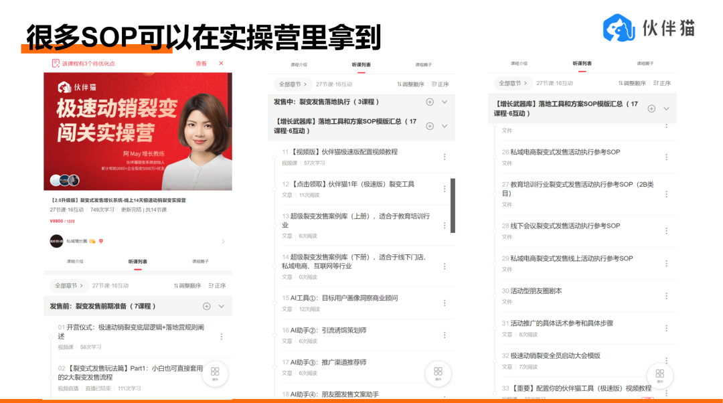Switch to 课程介绍 tab in right phone screen

tap(519, 64)
